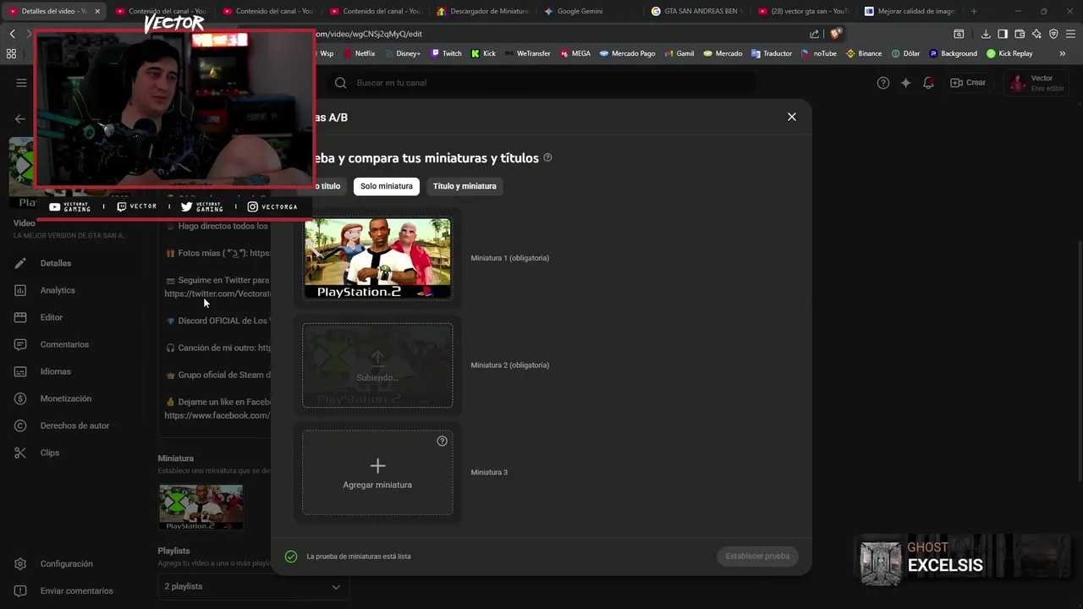
Task: Click the uploading Miniatura 2 slot
Action: pos(377,365)
